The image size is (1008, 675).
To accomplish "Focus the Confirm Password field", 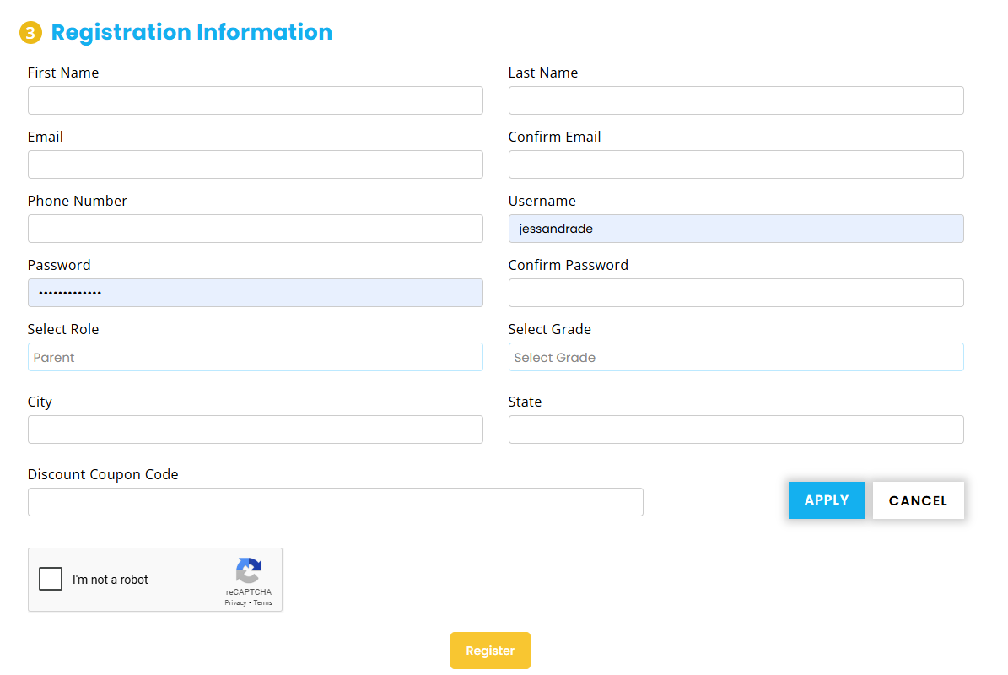I will coord(736,293).
